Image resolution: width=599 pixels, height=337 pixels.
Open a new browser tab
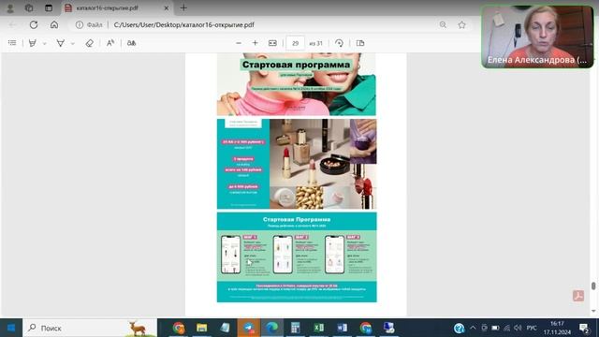click(x=183, y=8)
